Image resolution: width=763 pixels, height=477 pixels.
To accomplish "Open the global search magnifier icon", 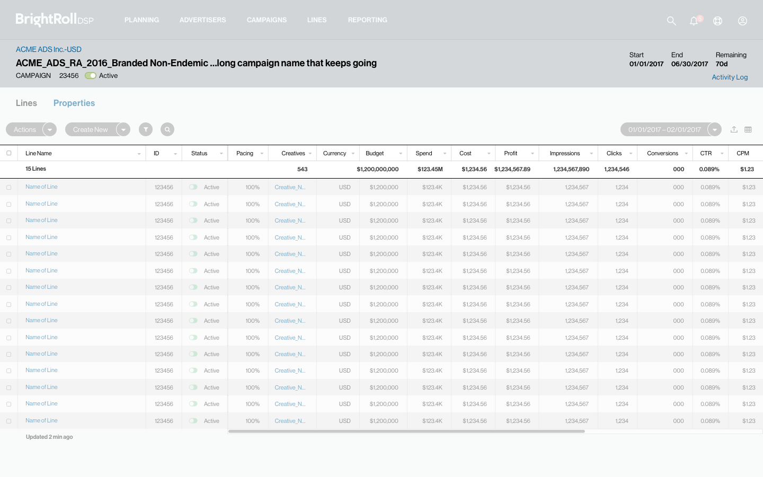I will [671, 21].
